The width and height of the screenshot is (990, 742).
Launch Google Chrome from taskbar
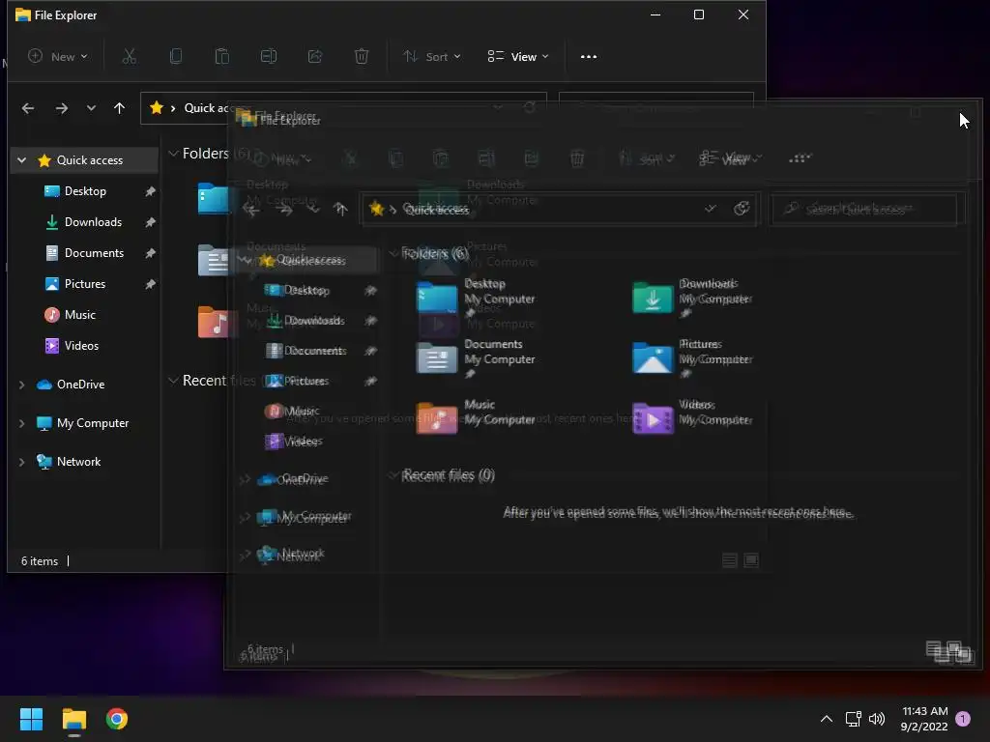tap(117, 719)
